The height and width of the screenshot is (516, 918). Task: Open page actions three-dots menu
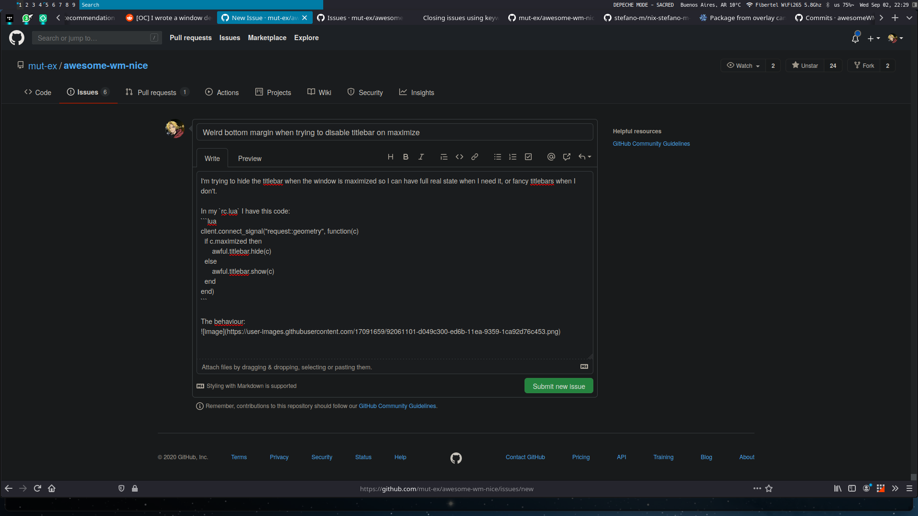pyautogui.click(x=757, y=488)
